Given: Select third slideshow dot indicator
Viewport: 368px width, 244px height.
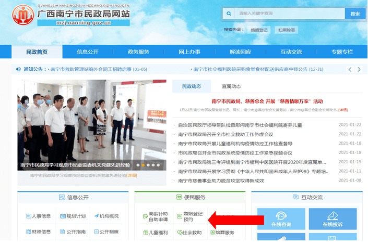Looking at the screenshot, I should coord(148,165).
